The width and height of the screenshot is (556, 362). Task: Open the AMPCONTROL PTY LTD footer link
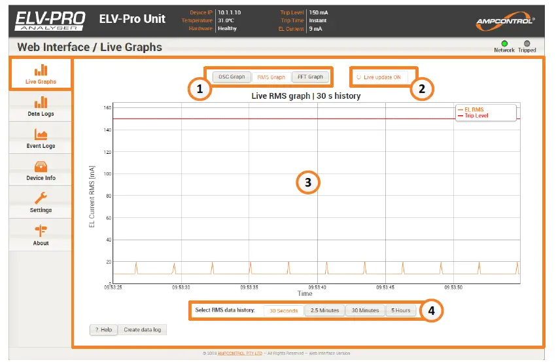[240, 353]
